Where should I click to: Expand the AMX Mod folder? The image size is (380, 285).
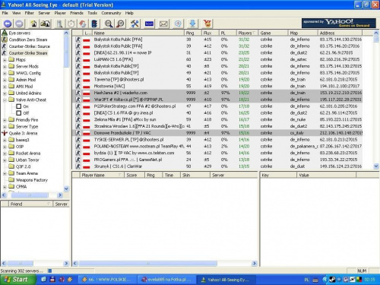click(5, 87)
